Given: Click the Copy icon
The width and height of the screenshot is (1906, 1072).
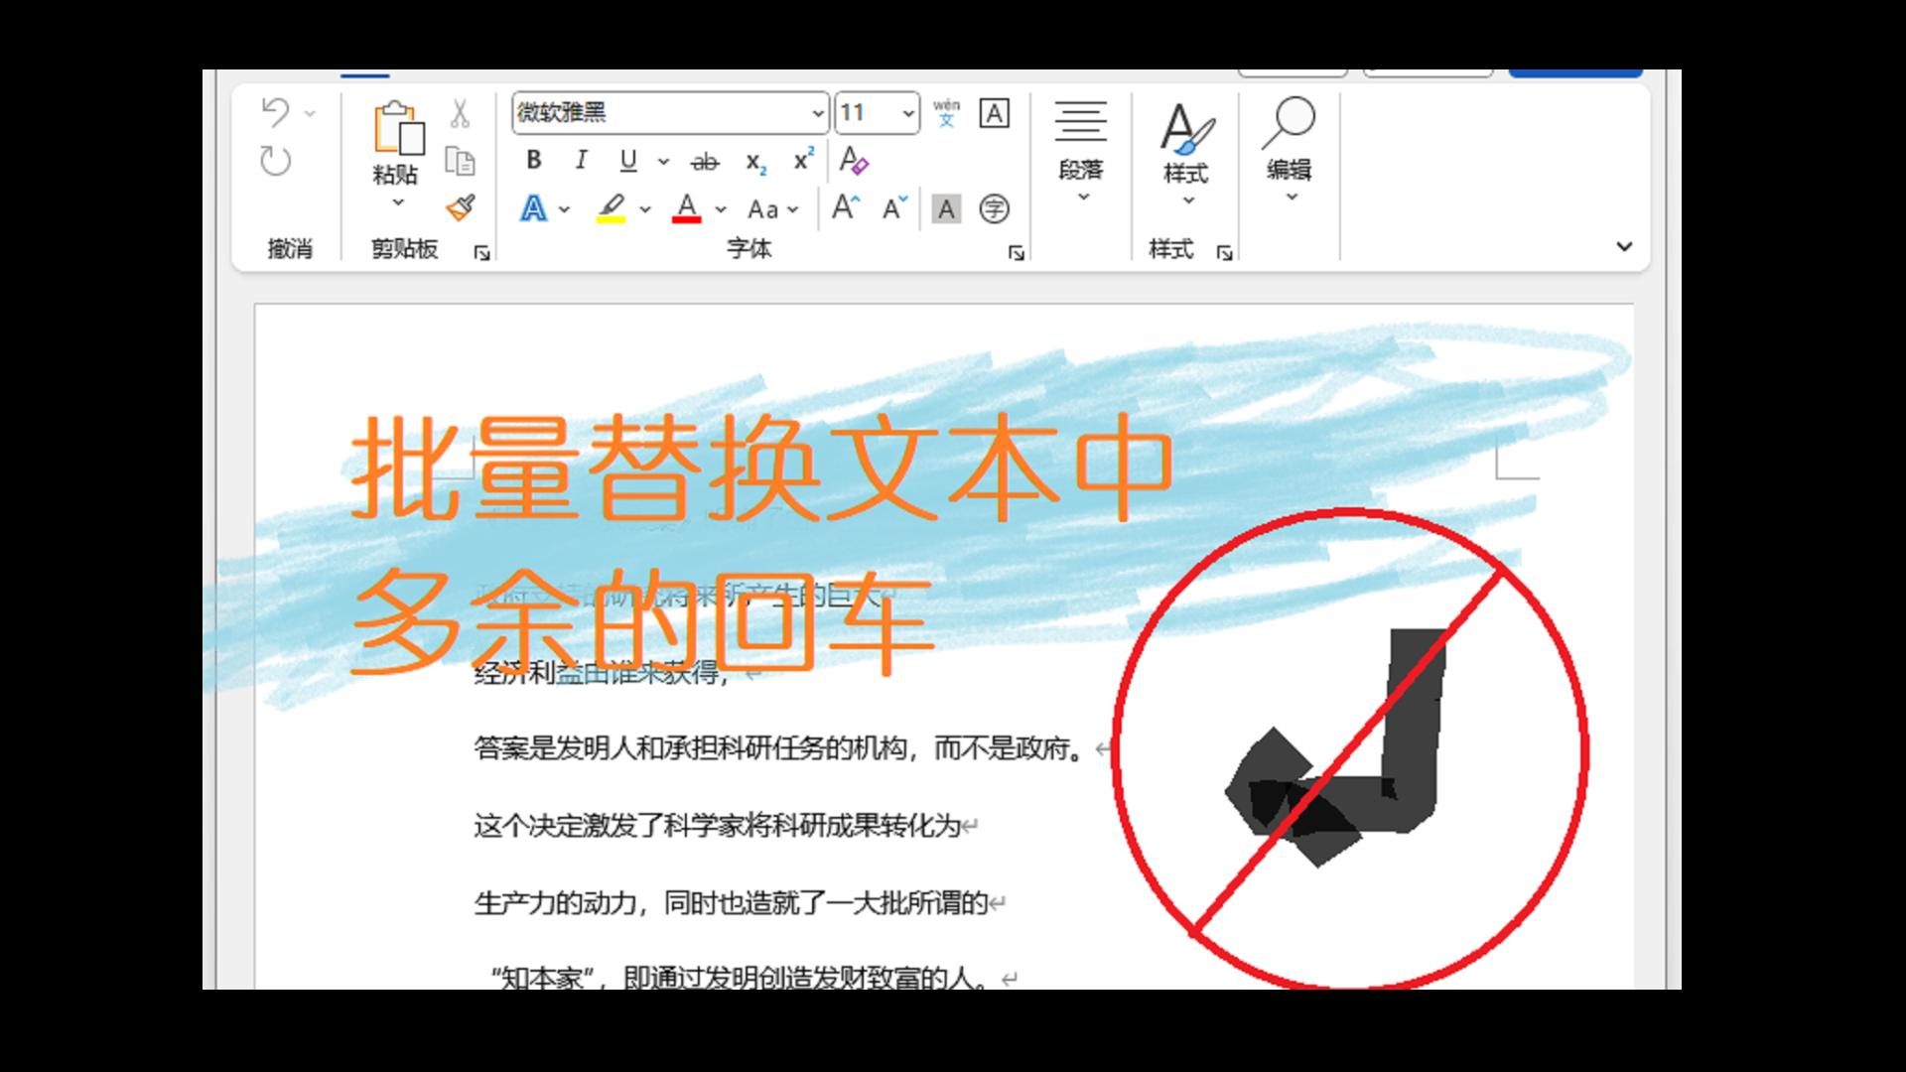Looking at the screenshot, I should coord(460,161).
